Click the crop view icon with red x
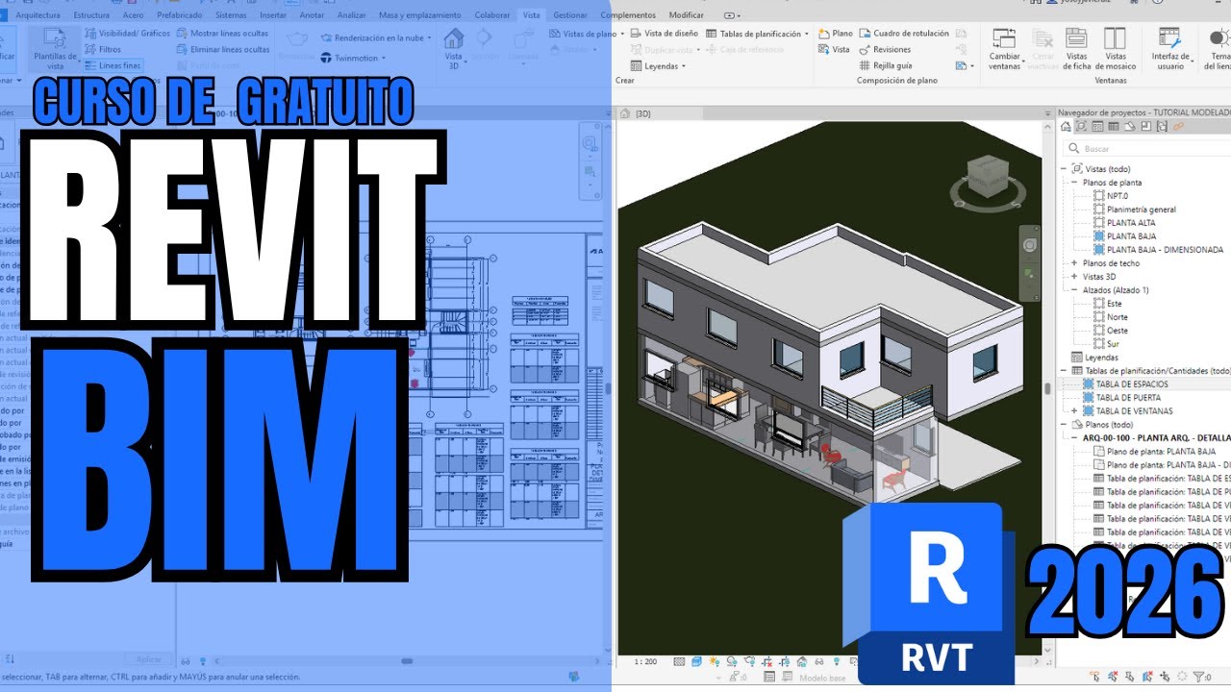This screenshot has height=692, width=1231. coord(767,662)
